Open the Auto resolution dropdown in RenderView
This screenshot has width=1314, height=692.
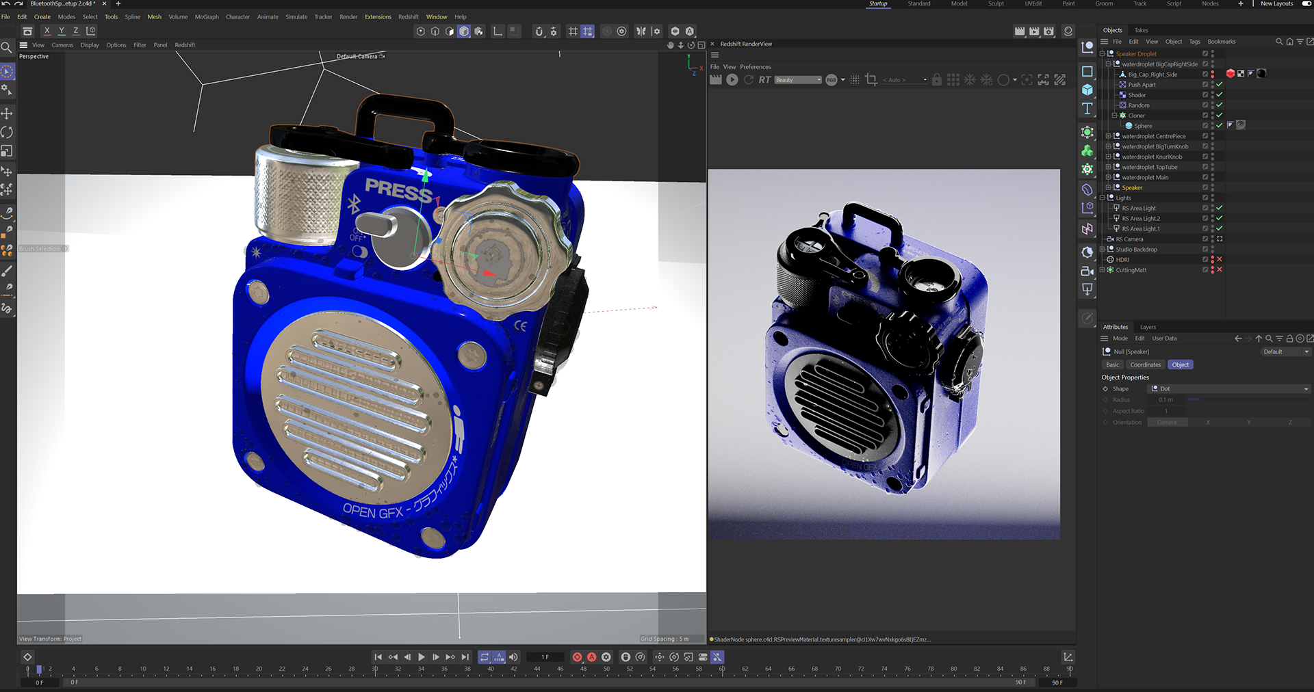pos(905,80)
